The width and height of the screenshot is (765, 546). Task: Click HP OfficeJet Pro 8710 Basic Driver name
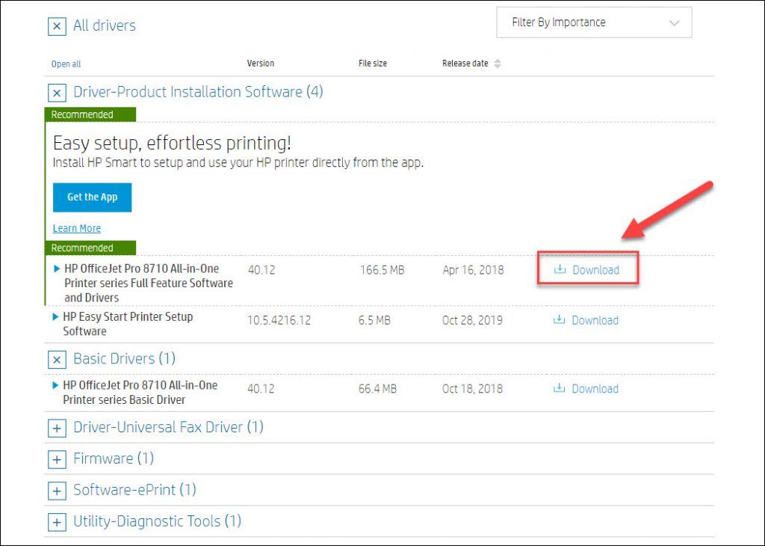[x=140, y=392]
